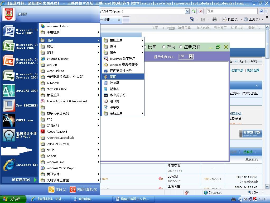The image size is (270, 203).
Task: Open the 腾讯软件 program group
Action: pos(70,174)
